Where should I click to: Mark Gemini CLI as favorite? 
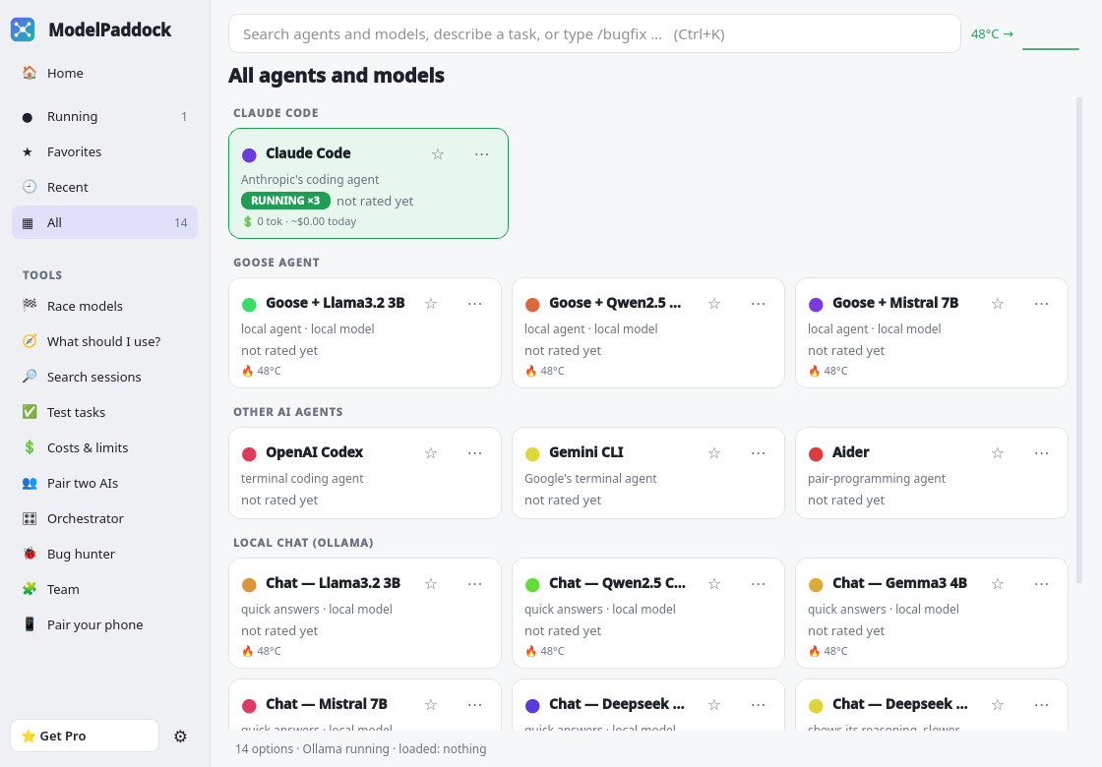[x=714, y=453]
